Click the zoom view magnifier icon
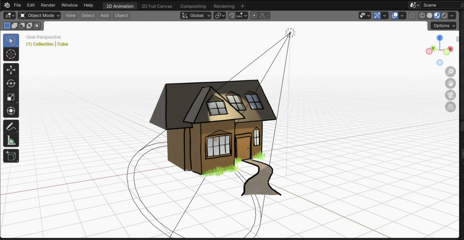The image size is (464, 240). click(x=451, y=71)
